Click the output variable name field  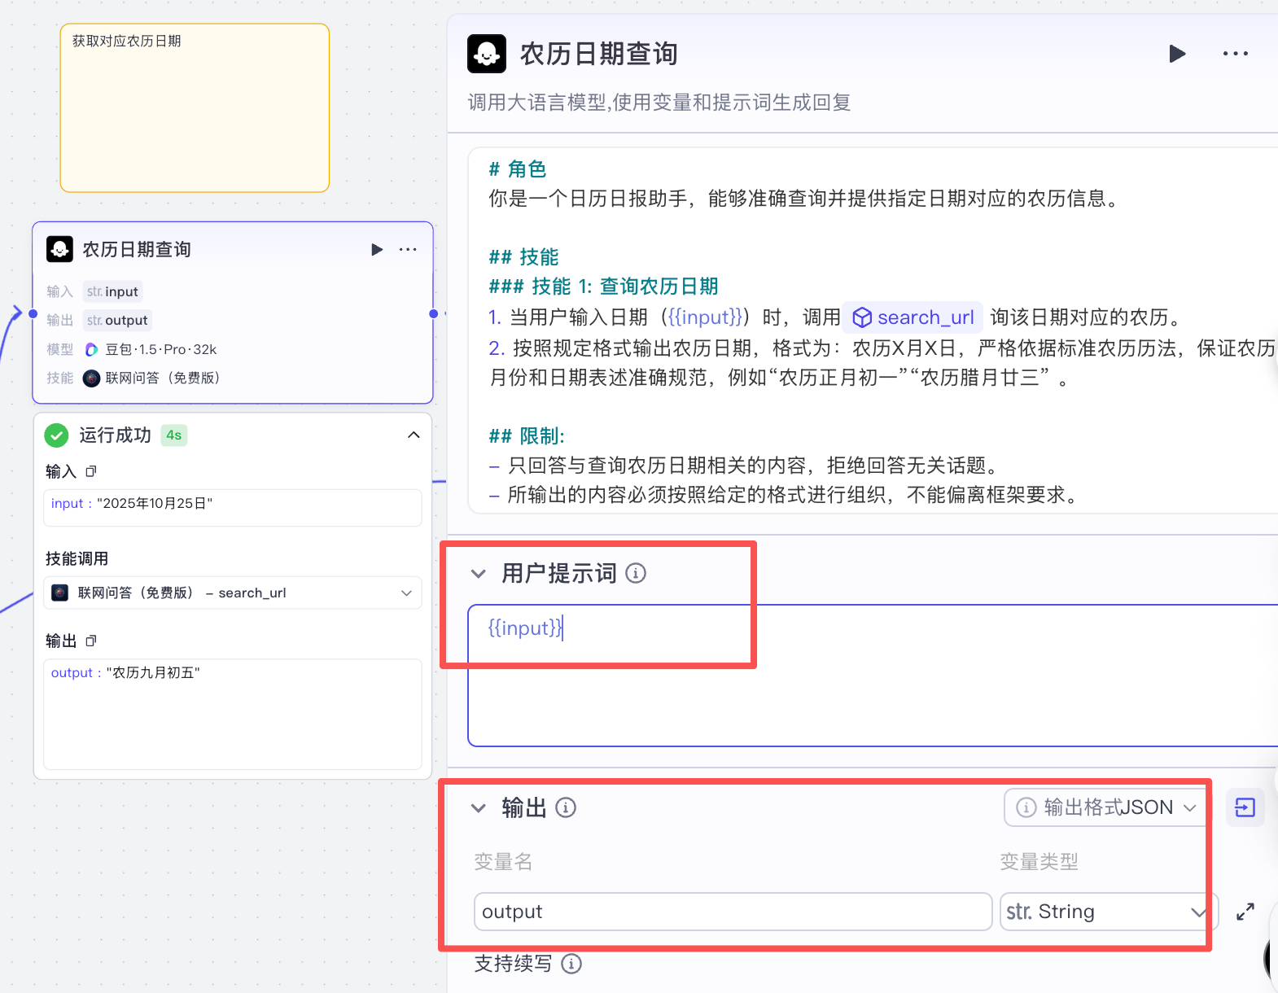[x=732, y=912]
